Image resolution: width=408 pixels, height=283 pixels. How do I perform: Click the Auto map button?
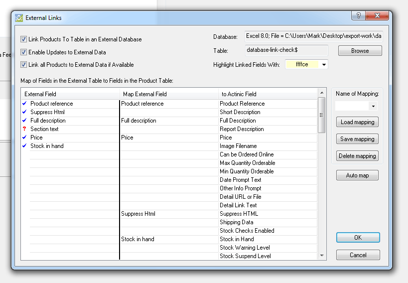coord(357,175)
